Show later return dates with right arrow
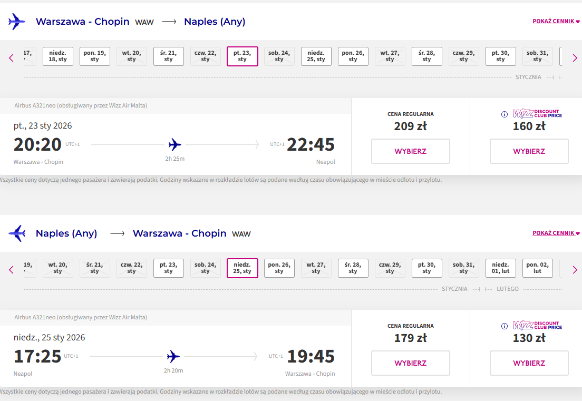Viewport: 582px width, 401px height. 575,270
